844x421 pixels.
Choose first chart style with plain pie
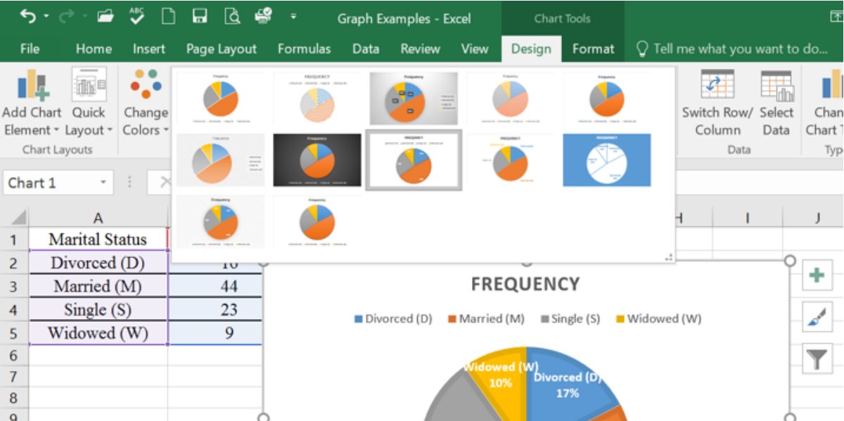222,98
